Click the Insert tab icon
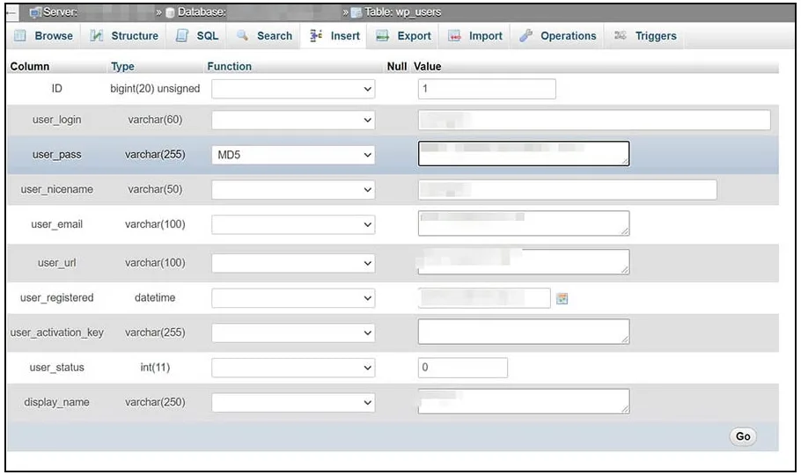Image resolution: width=801 pixels, height=475 pixels. [x=316, y=35]
